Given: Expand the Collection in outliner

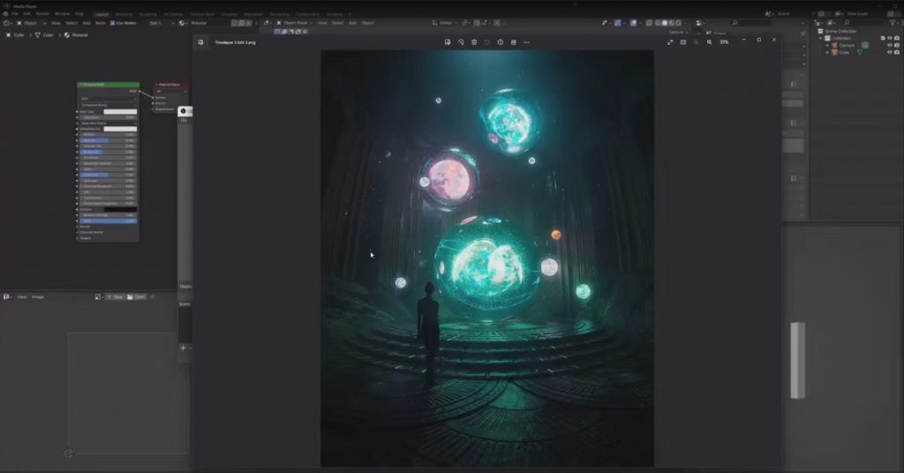Looking at the screenshot, I should click(x=821, y=38).
